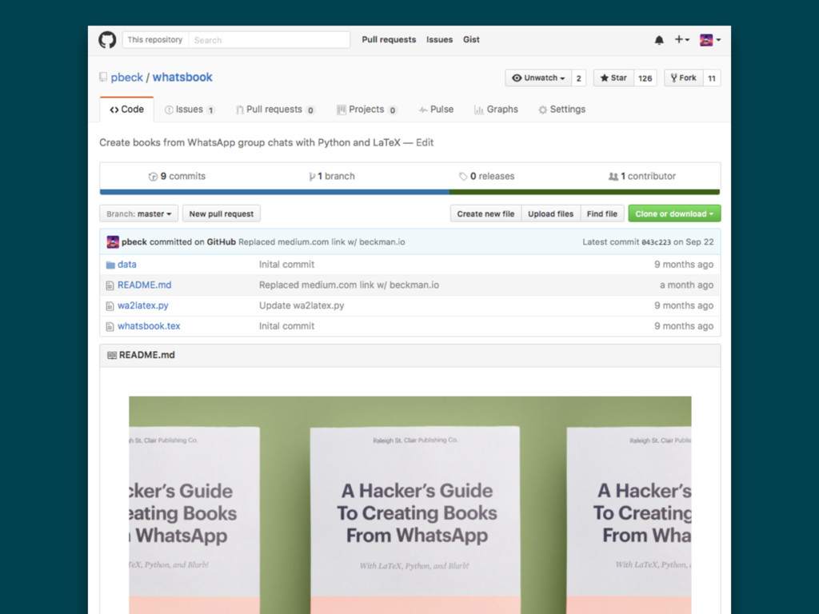This screenshot has width=819, height=614.
Task: Click the Update wa2latex.py commit message
Action: click(x=302, y=305)
